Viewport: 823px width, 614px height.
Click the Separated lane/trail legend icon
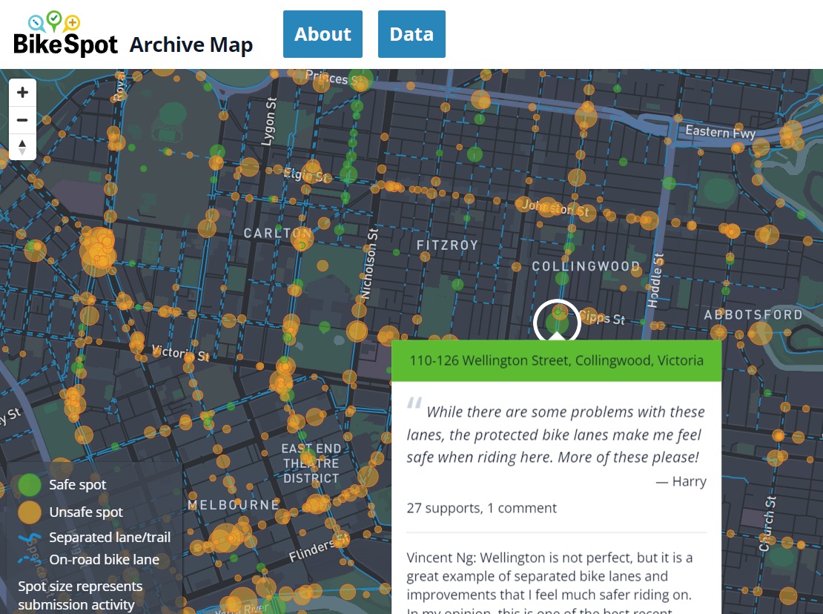tap(29, 538)
